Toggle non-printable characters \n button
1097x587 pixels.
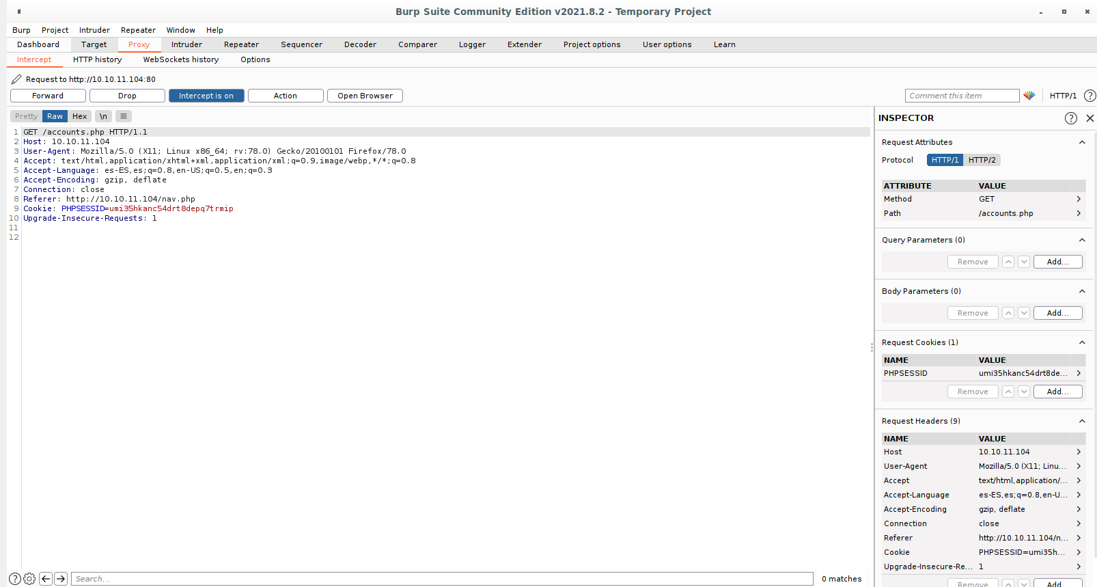(x=103, y=116)
